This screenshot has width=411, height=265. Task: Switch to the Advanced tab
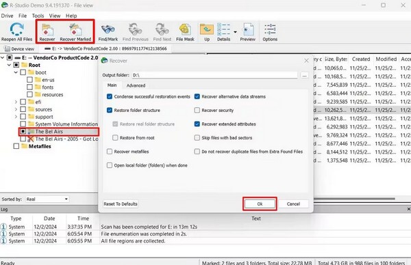point(136,85)
